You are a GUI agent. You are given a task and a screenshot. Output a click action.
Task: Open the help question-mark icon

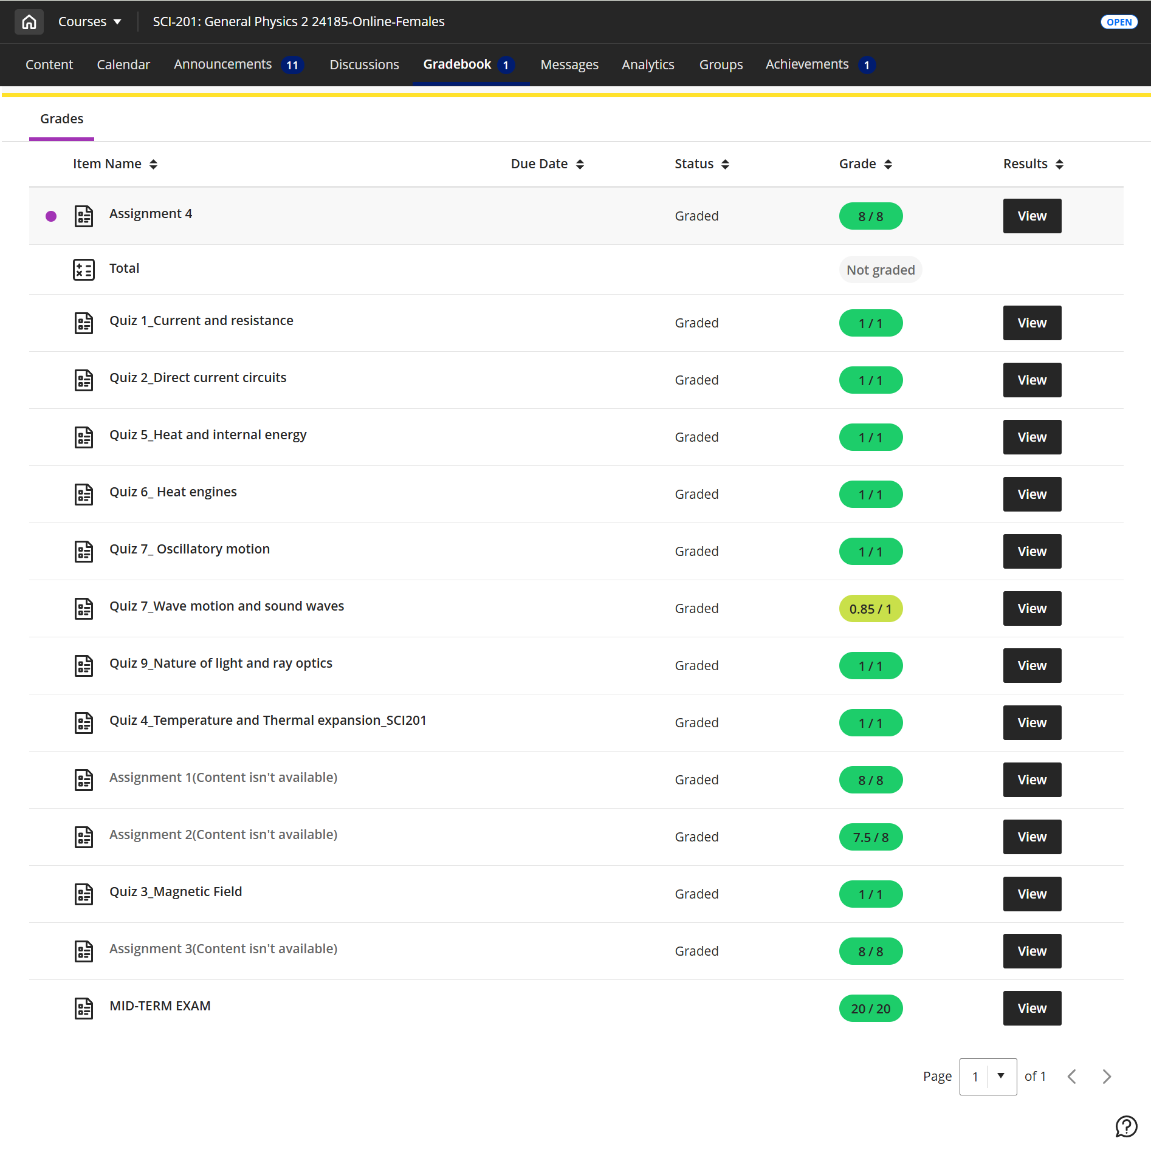coord(1126,1126)
